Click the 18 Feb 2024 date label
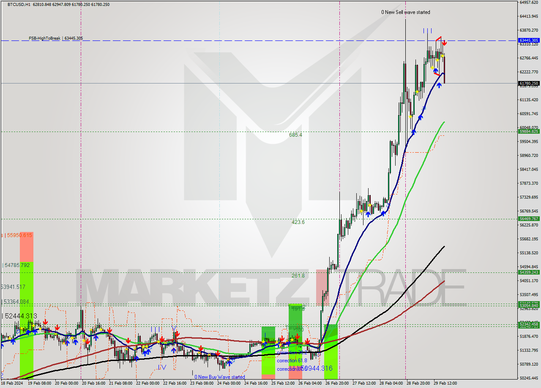The width and height of the screenshot is (541, 388). click(x=12, y=383)
